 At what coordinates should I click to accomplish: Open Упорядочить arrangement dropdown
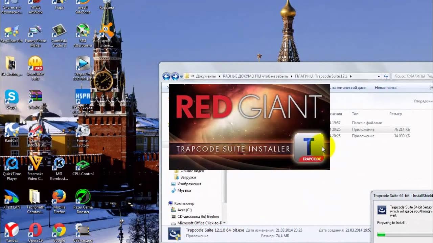423,101
